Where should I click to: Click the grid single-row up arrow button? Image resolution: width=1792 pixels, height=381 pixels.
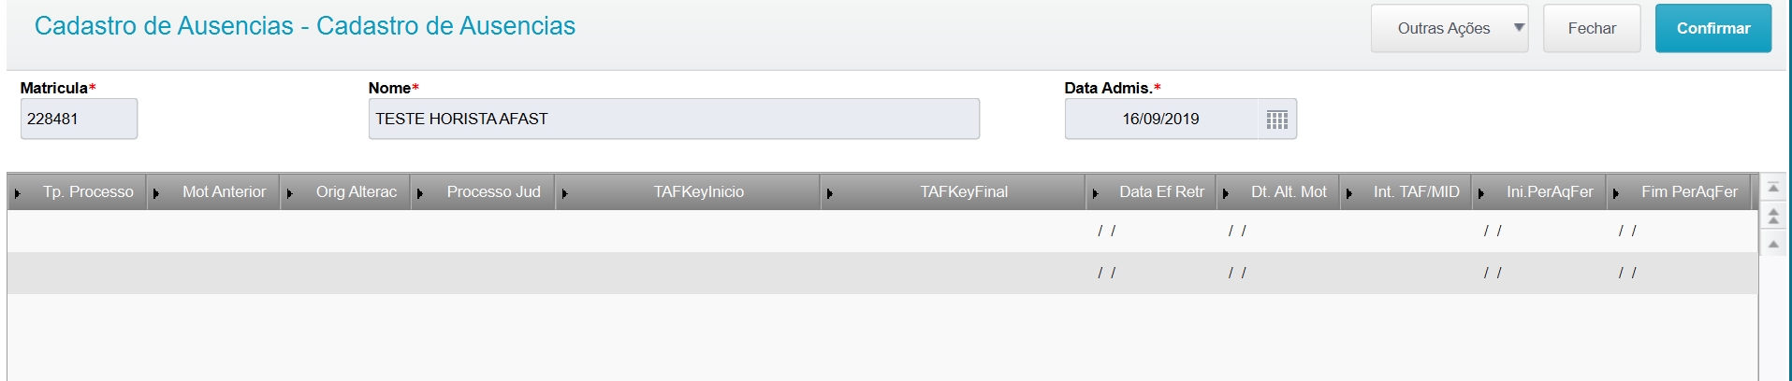click(1772, 244)
